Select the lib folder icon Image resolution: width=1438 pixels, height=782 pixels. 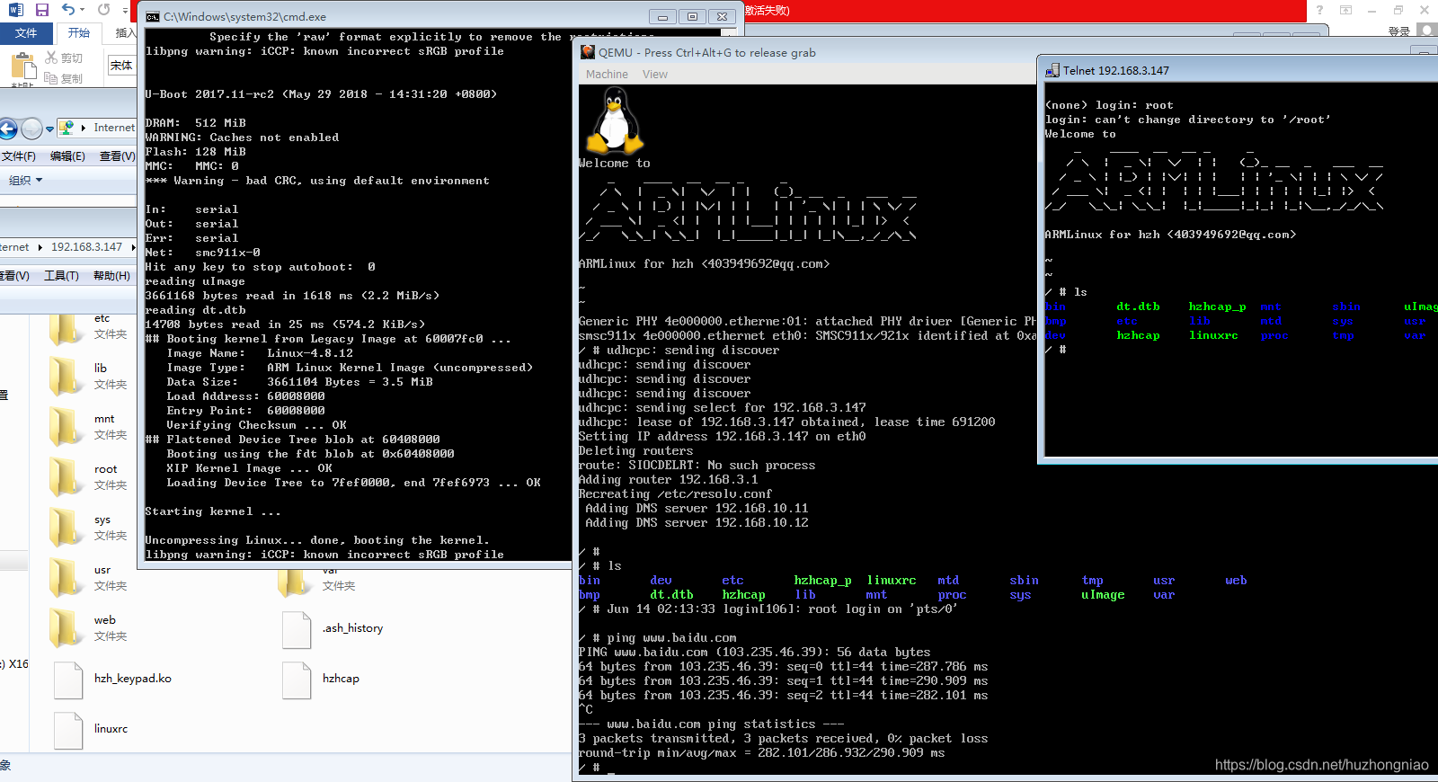click(x=65, y=377)
